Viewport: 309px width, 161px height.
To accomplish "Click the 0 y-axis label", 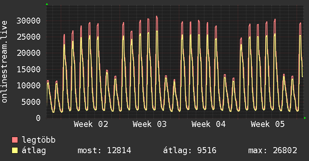I will pyautogui.click(x=38, y=118).
